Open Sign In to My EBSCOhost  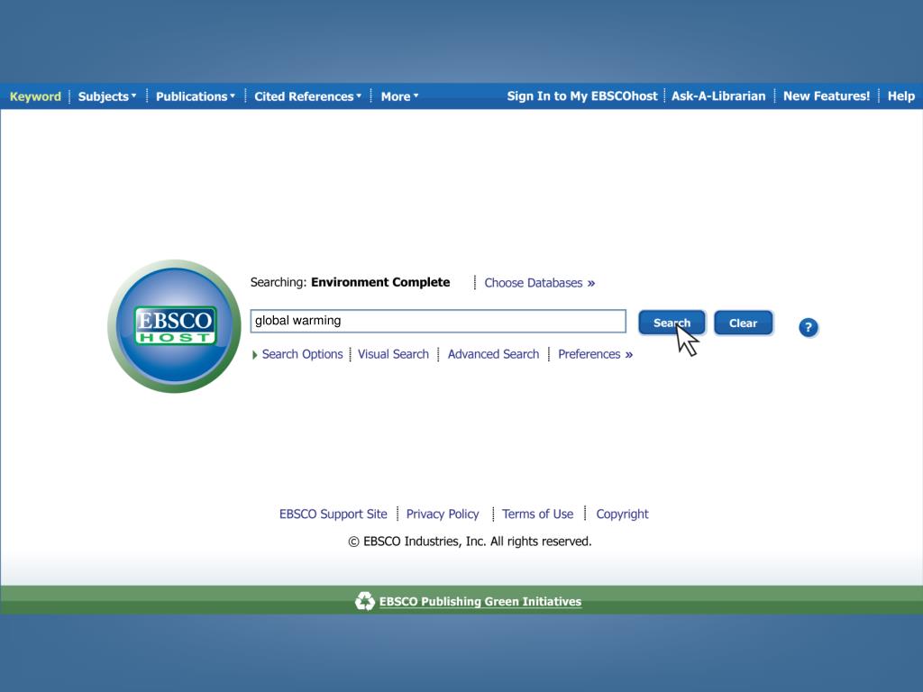click(x=582, y=96)
